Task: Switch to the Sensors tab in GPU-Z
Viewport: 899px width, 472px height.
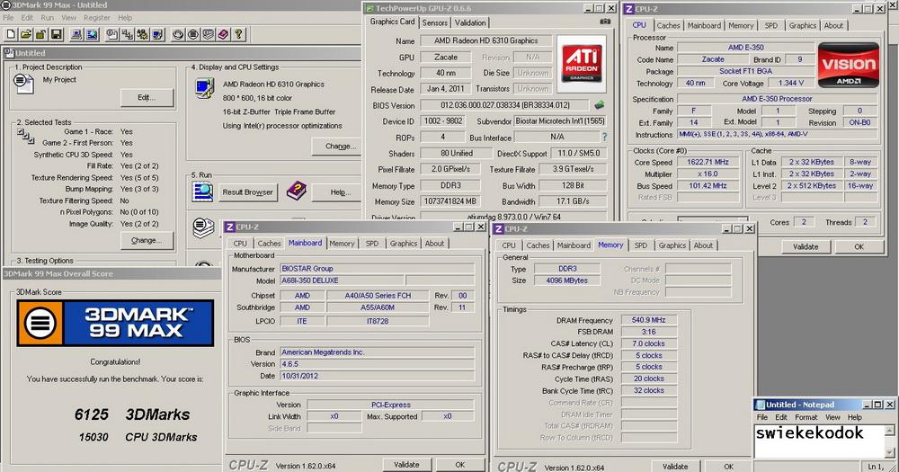Action: click(434, 22)
